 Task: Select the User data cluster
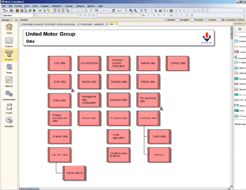(59, 63)
